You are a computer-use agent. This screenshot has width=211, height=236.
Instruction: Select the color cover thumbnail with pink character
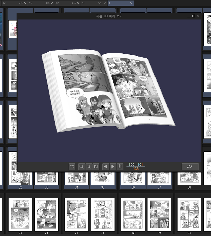click(13, 29)
